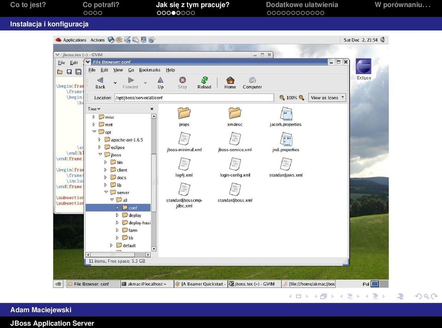Click the Sat Dec 2 clock in panel
This screenshot has height=328, width=442.
360,40
